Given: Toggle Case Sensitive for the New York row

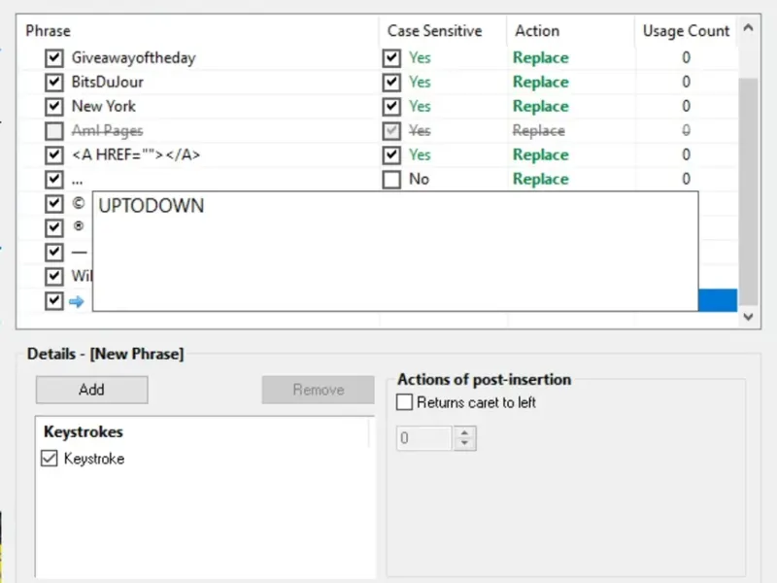Looking at the screenshot, I should click(x=391, y=107).
